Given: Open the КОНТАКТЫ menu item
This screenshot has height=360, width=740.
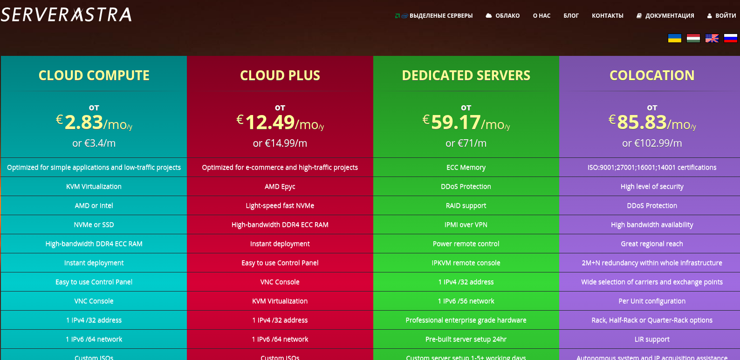Looking at the screenshot, I should click(607, 16).
